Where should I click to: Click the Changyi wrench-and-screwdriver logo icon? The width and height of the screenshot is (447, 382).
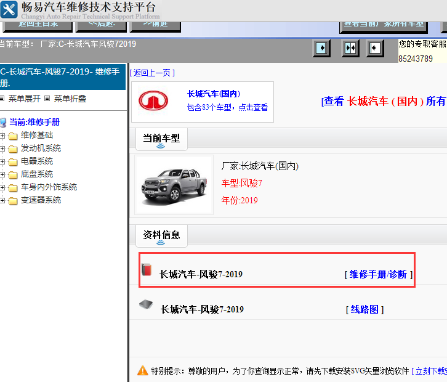[x=9, y=9]
